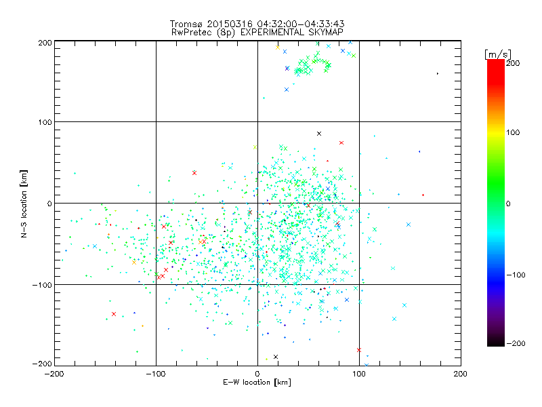Screen dimensions: 542x407
Task: Select the red X marker at lower right near 100 km
Action: coord(359,350)
